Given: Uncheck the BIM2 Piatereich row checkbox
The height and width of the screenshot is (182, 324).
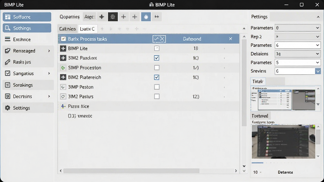Looking at the screenshot, I should coord(157,77).
